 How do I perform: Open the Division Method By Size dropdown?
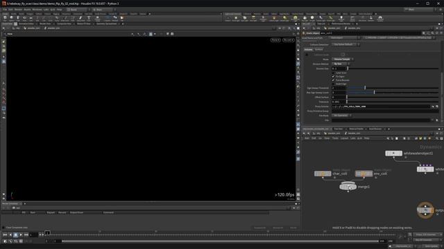[x=341, y=64]
